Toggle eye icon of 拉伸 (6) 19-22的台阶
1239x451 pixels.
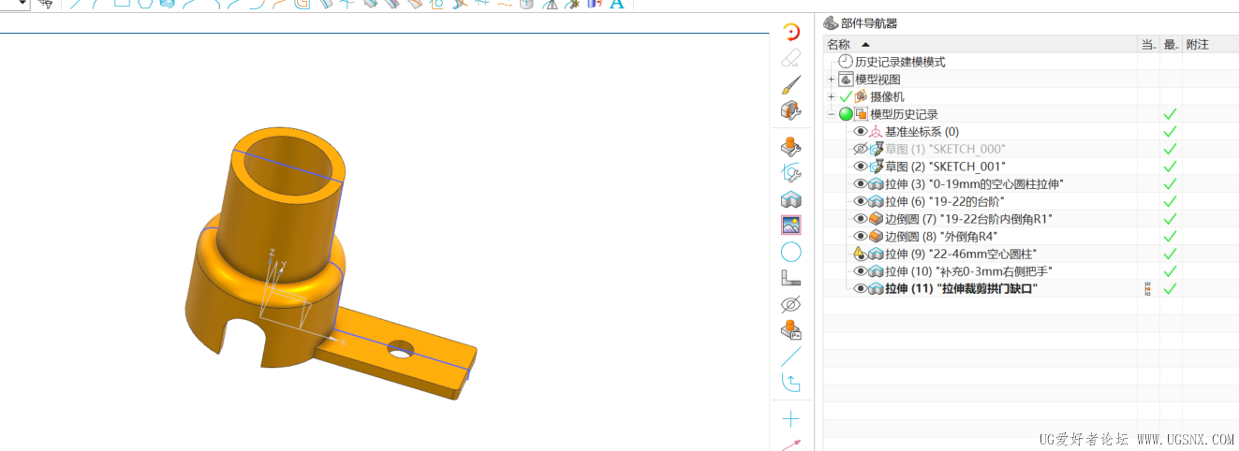(x=861, y=201)
